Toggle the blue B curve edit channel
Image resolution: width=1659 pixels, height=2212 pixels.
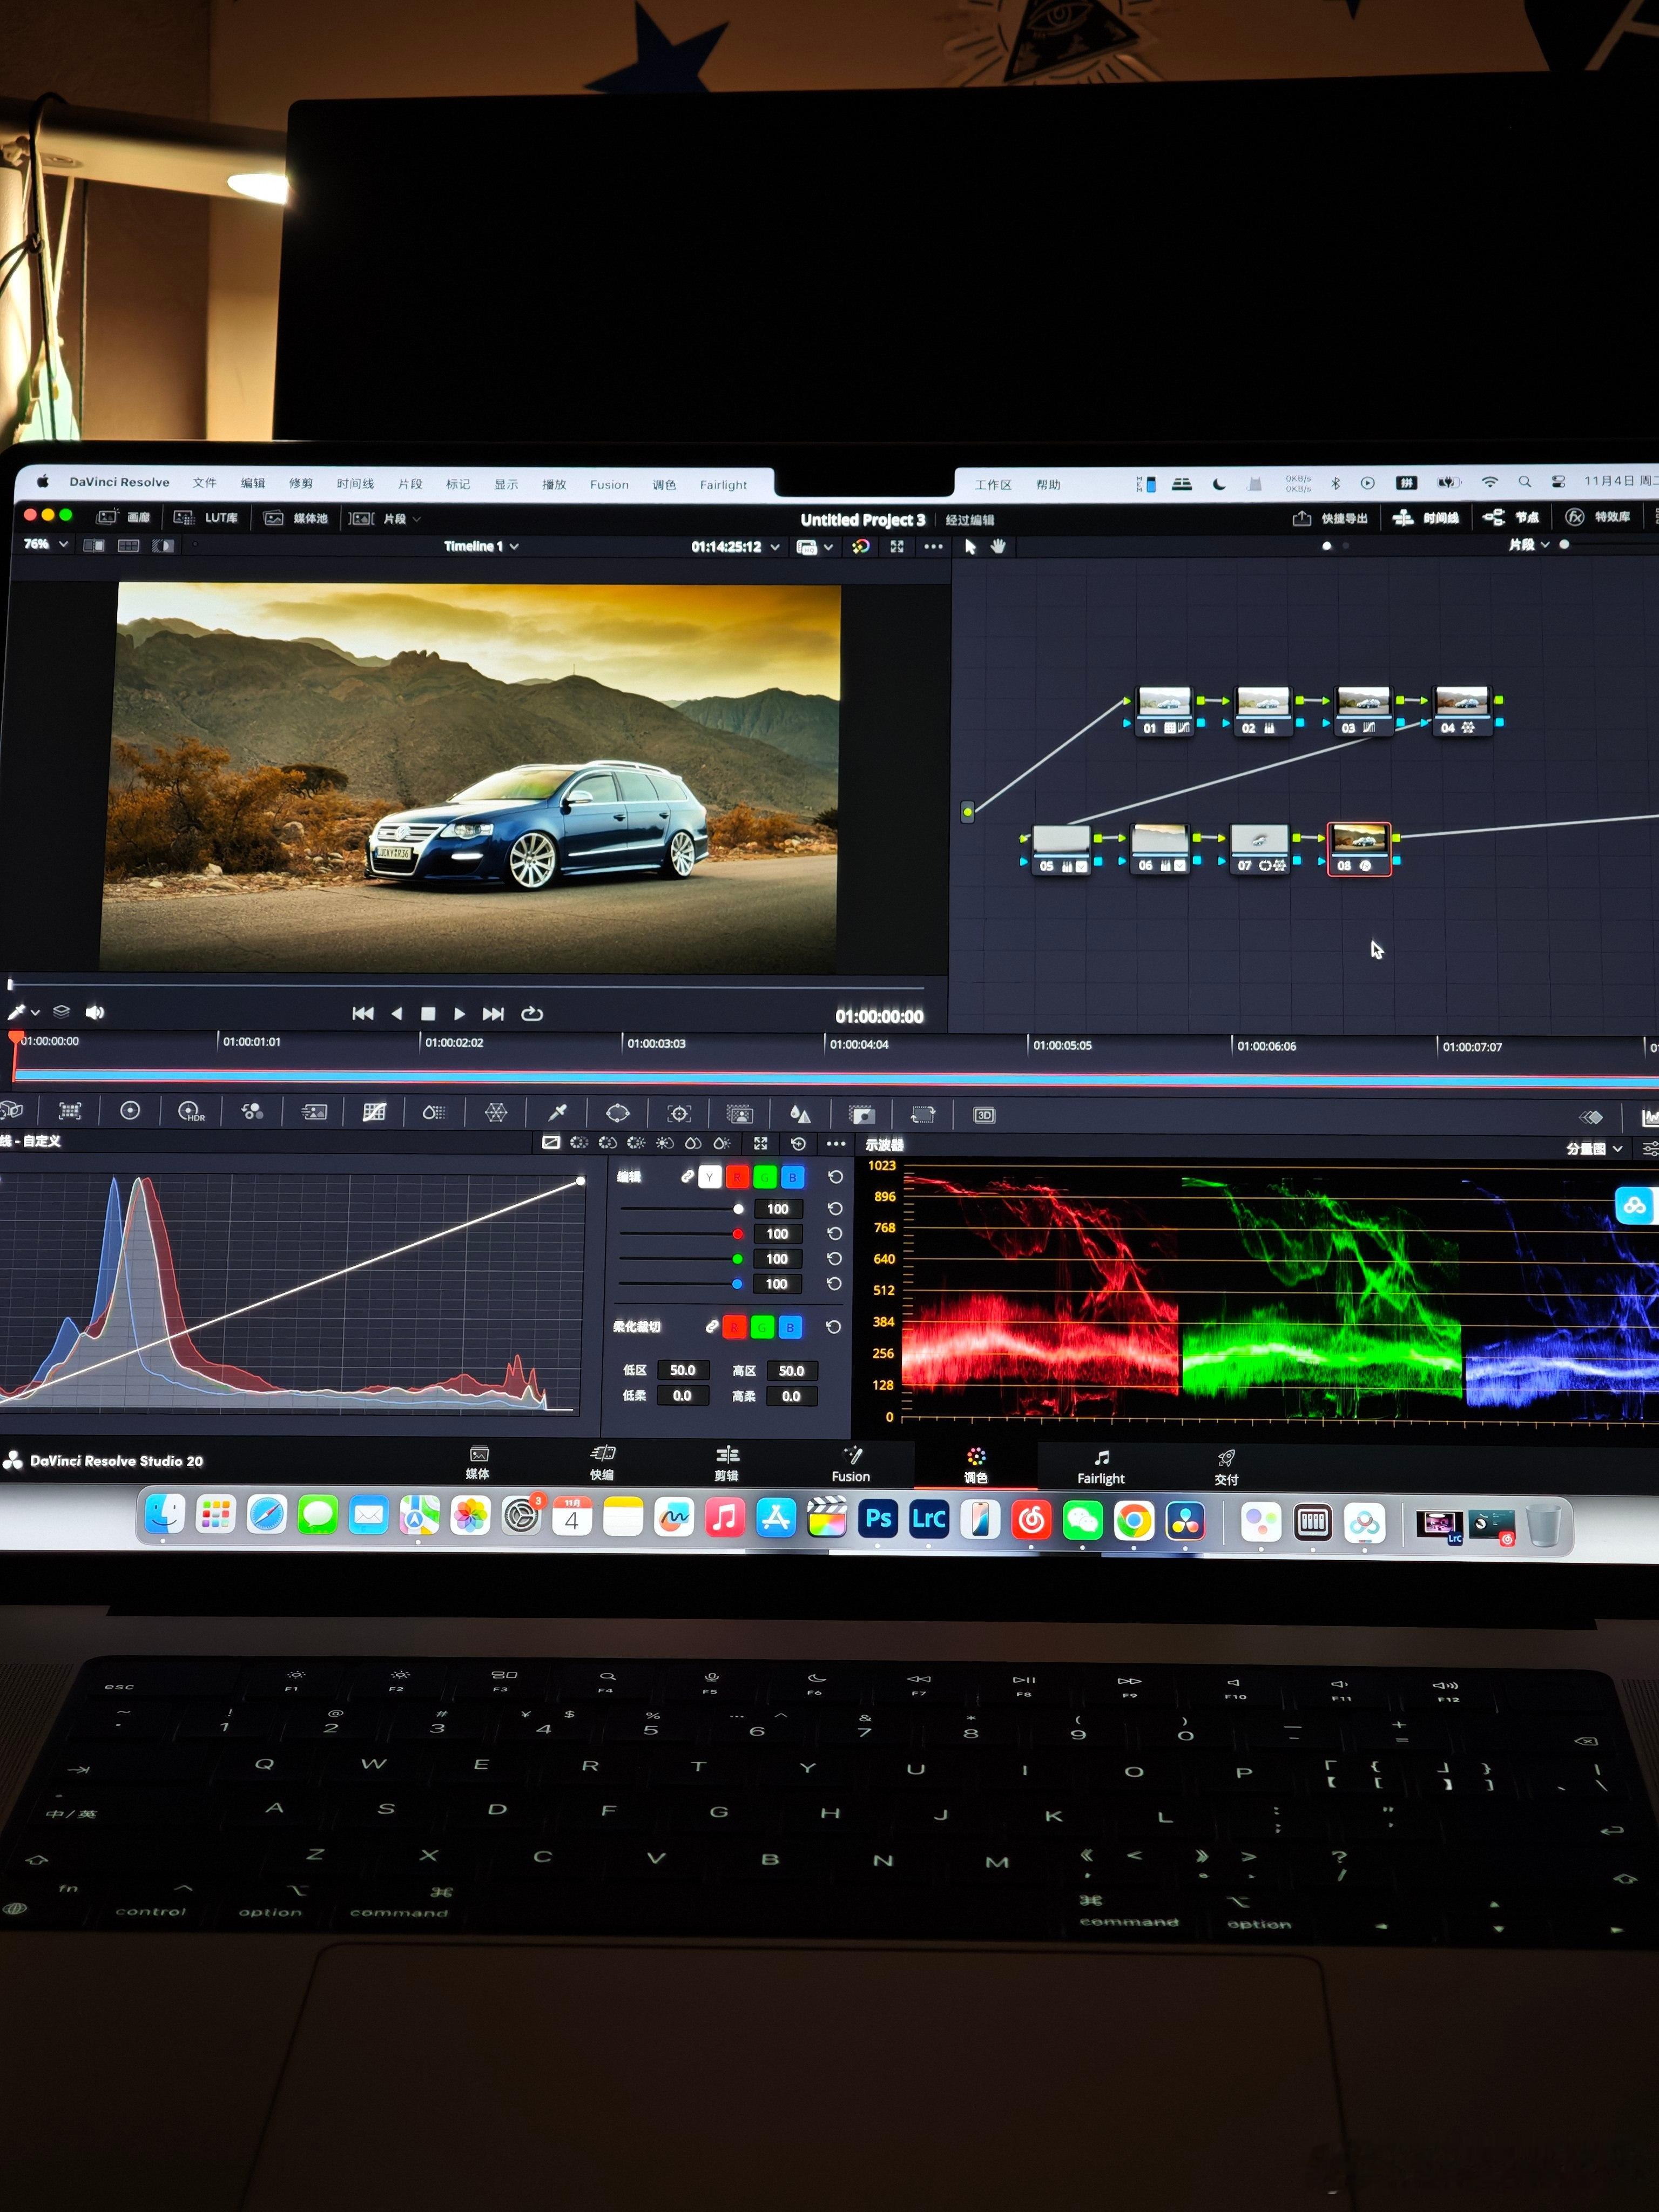(x=792, y=1177)
